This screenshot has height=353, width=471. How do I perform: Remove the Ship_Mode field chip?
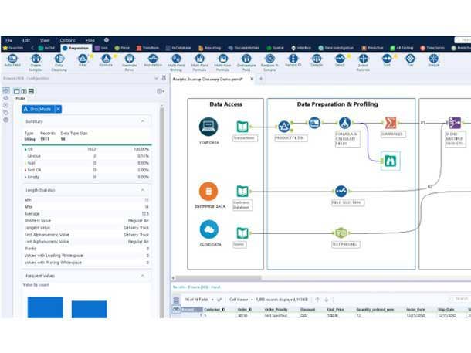[57, 109]
